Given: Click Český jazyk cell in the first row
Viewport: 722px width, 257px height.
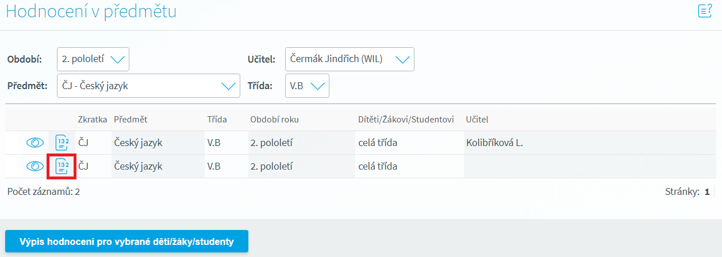Looking at the screenshot, I should [x=138, y=143].
